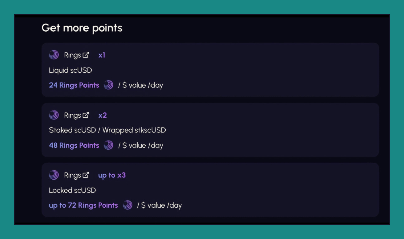Click the x1 multiplier badge

coord(102,55)
